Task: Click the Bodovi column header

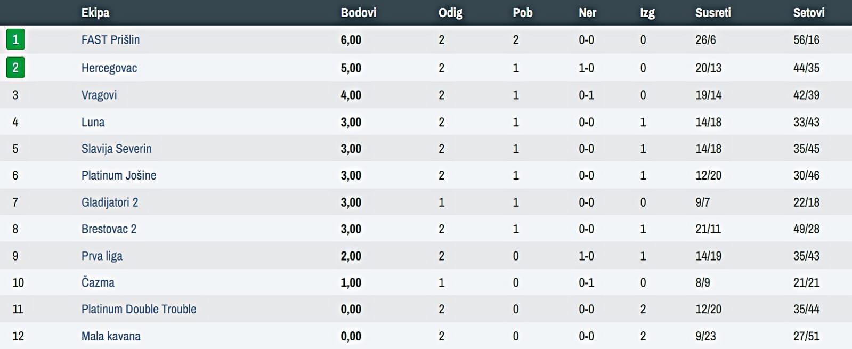Action: 359,13
